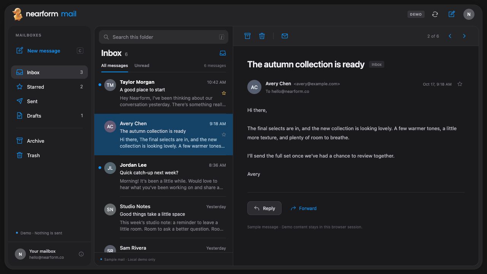This screenshot has width=487, height=274.
Task: Open Jordan Lee's Quick catch-up email
Action: coord(164,176)
